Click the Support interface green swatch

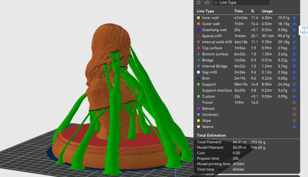[x=198, y=91]
